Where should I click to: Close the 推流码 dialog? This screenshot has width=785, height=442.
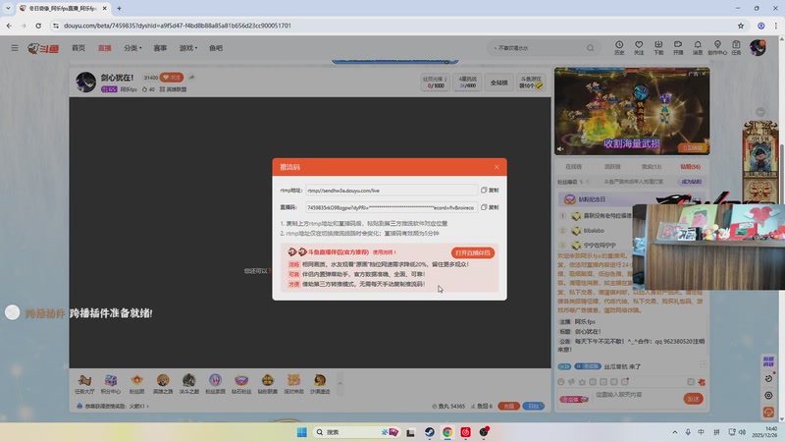[497, 167]
